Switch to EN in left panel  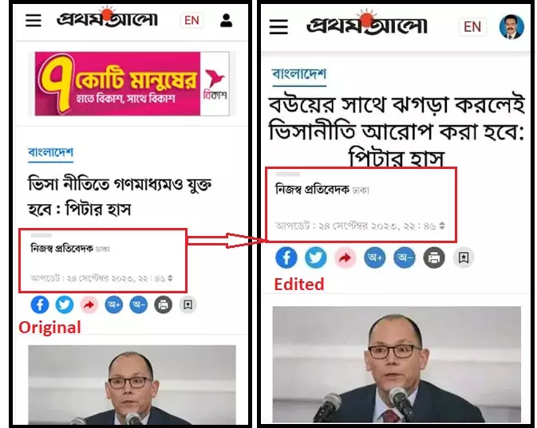coord(192,21)
